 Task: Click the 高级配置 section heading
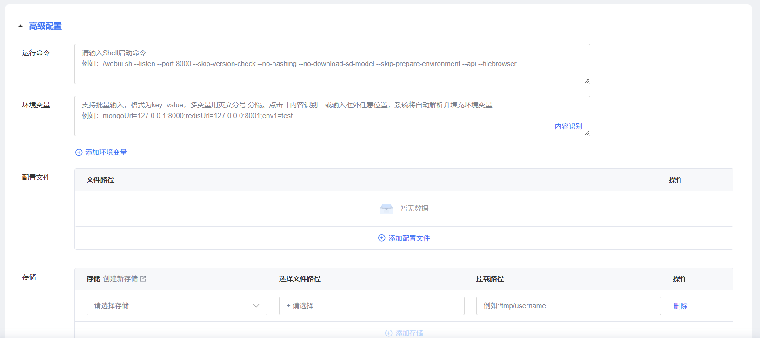46,26
